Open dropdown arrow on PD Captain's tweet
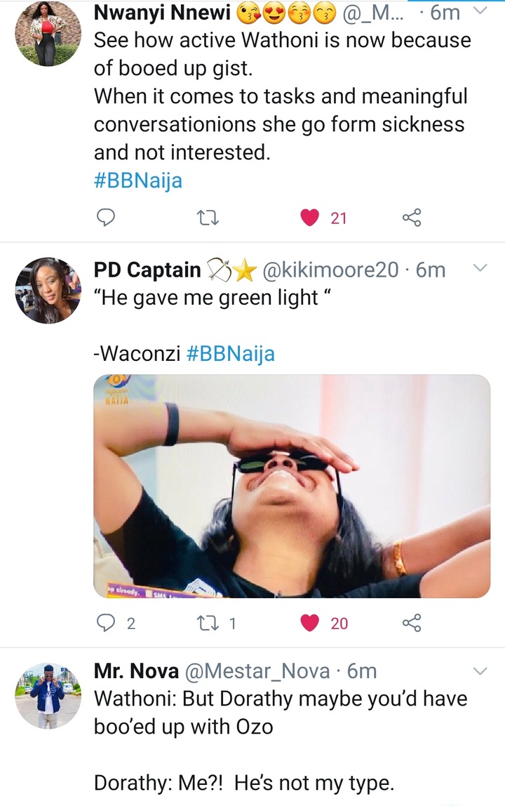This screenshot has height=806, width=505. click(x=480, y=268)
